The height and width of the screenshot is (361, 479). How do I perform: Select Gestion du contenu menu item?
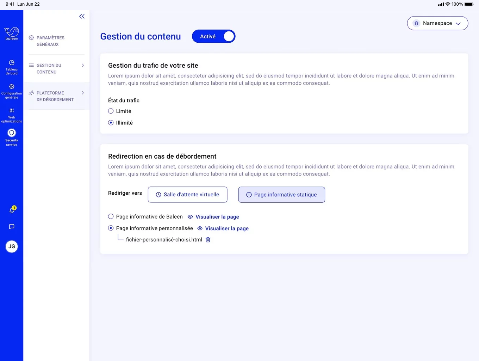(x=49, y=68)
